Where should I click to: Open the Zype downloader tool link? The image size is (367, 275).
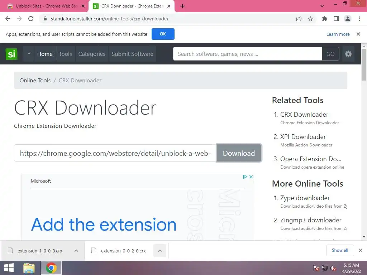(x=305, y=198)
